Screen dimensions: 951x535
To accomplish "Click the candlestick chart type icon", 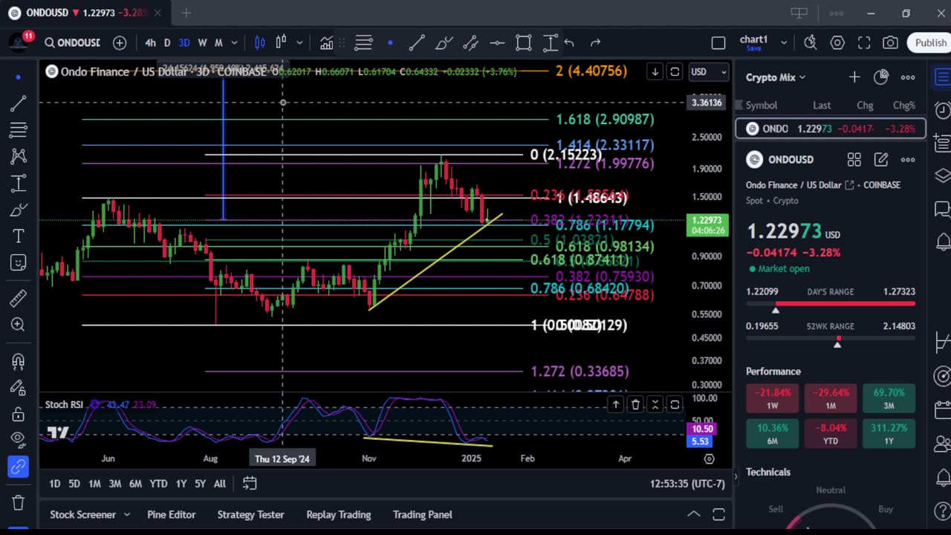I will tap(260, 42).
